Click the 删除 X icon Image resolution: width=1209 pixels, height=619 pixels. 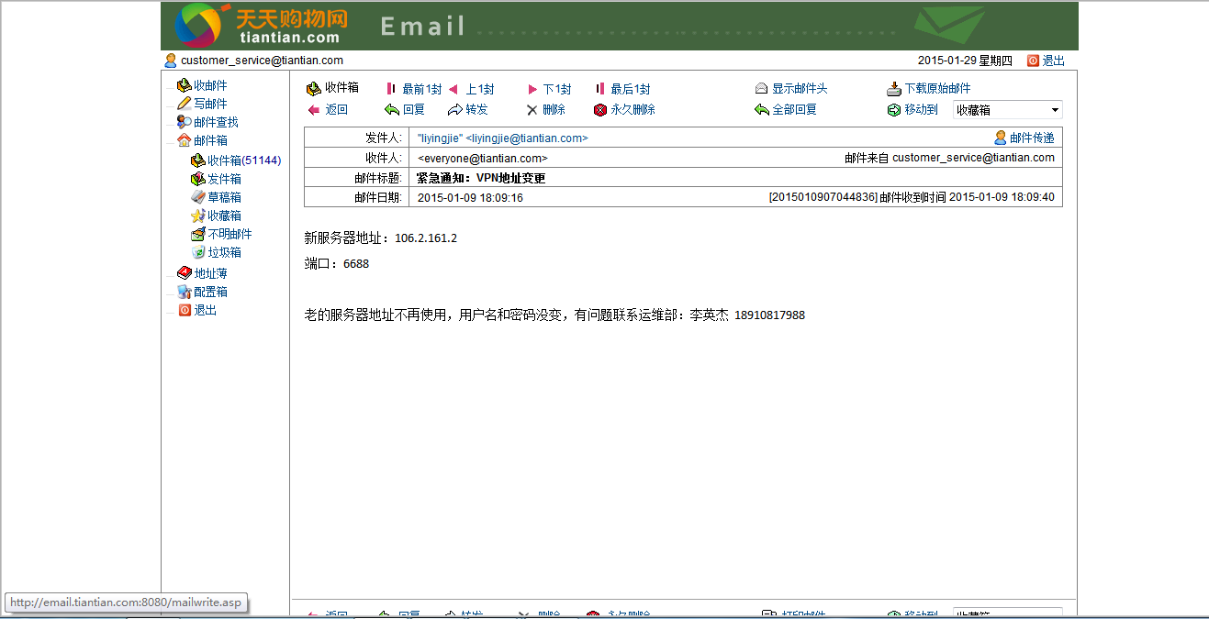pos(532,110)
